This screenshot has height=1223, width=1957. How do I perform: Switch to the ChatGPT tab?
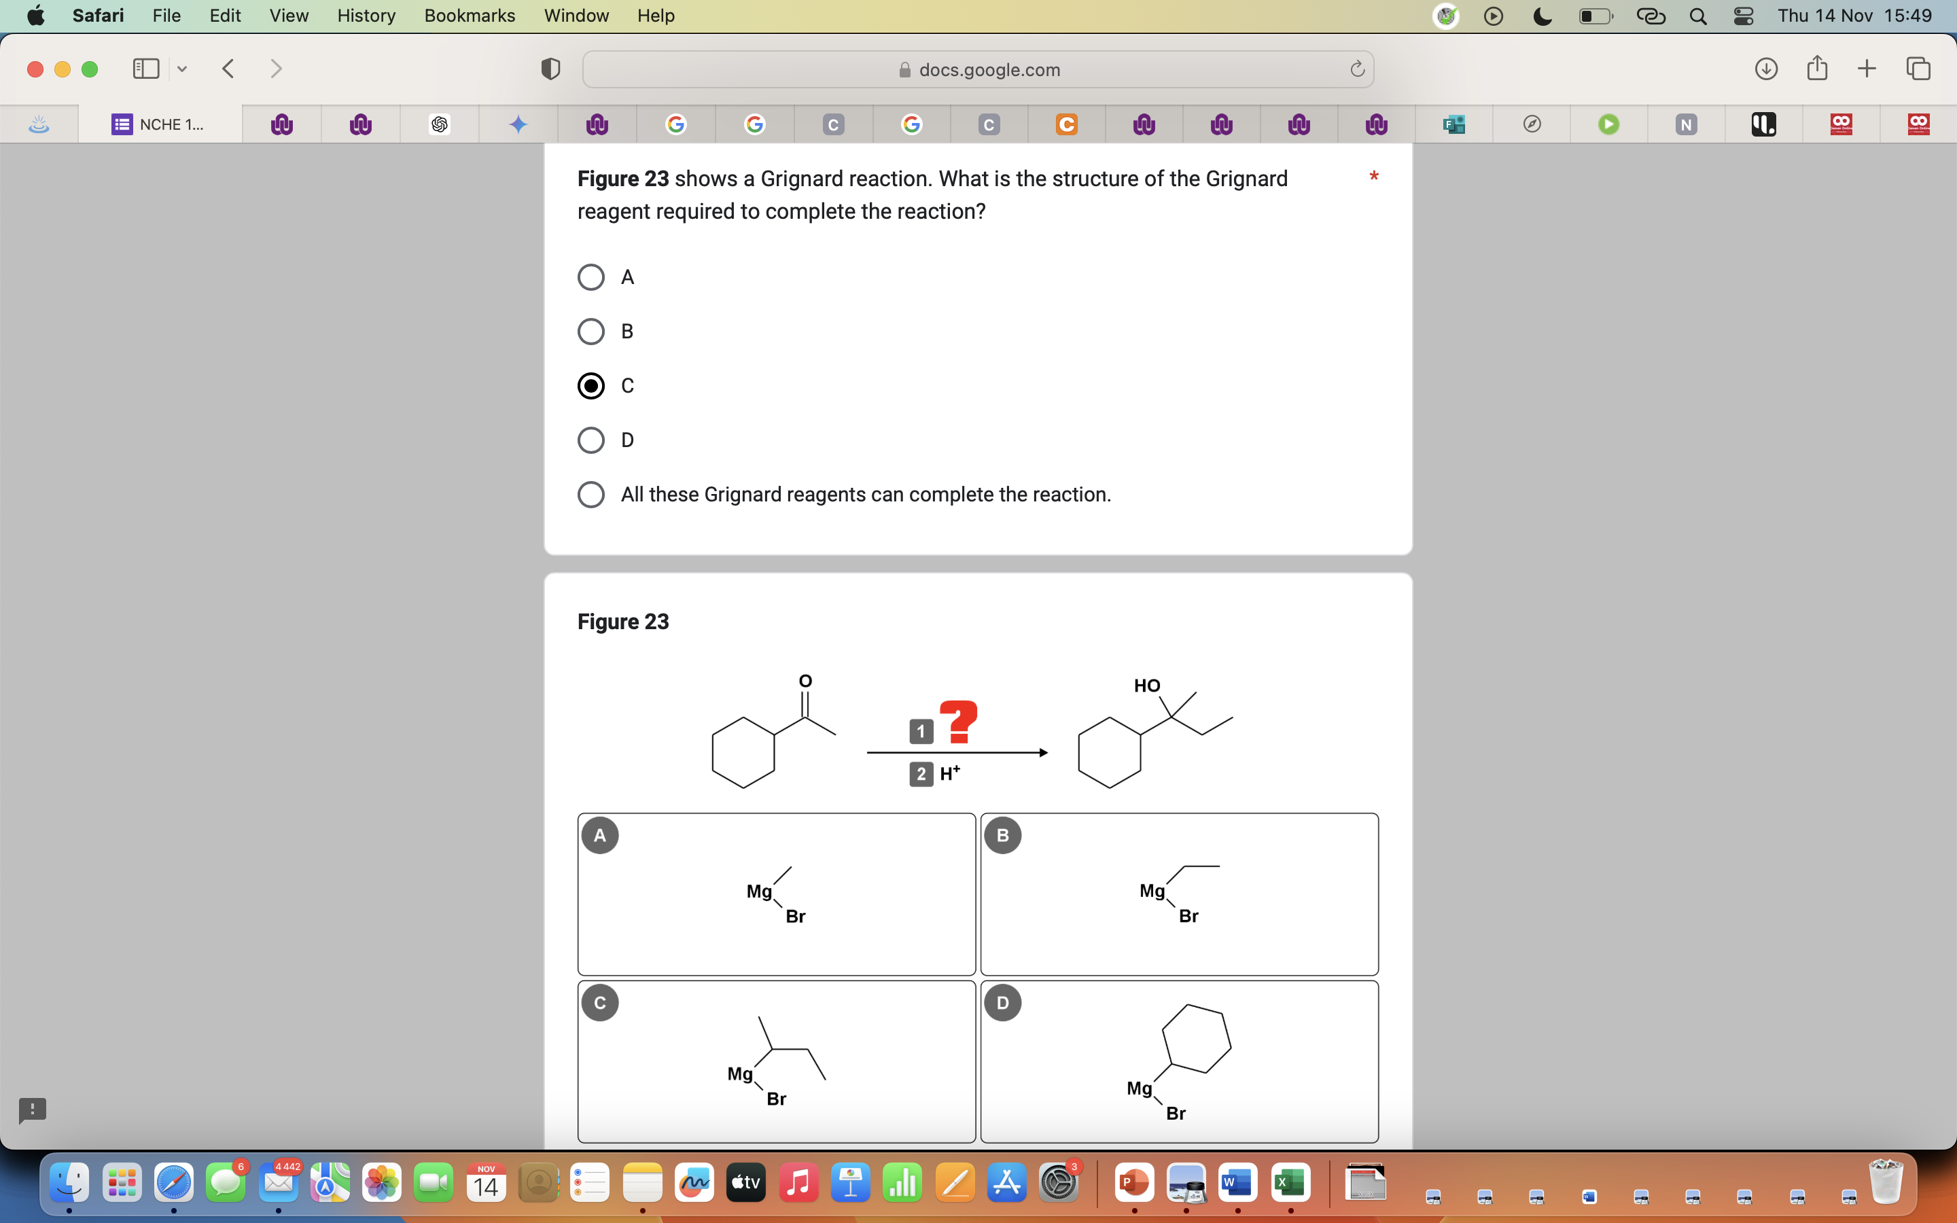coord(440,124)
